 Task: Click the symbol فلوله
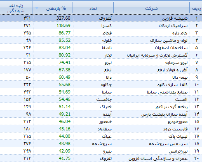point(107,40)
